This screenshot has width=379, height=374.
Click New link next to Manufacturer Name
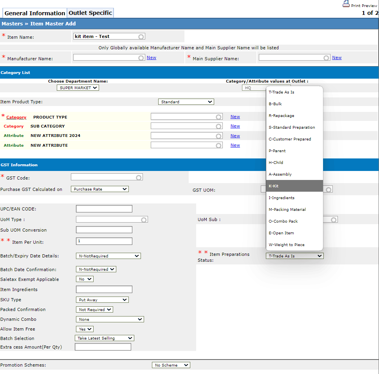click(x=152, y=58)
